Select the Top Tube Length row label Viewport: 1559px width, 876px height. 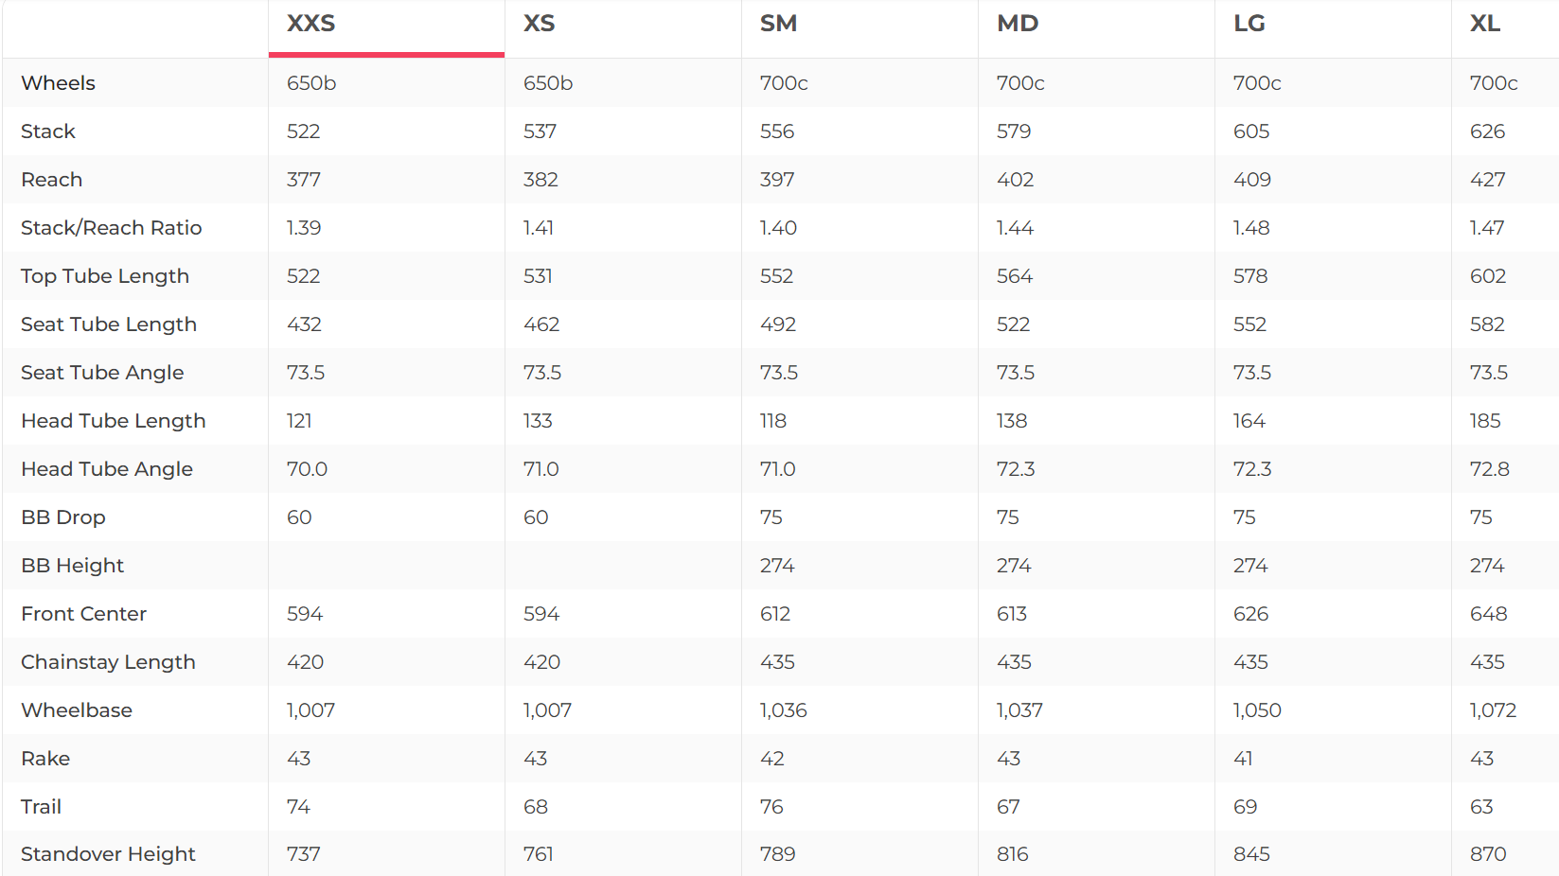pos(105,276)
